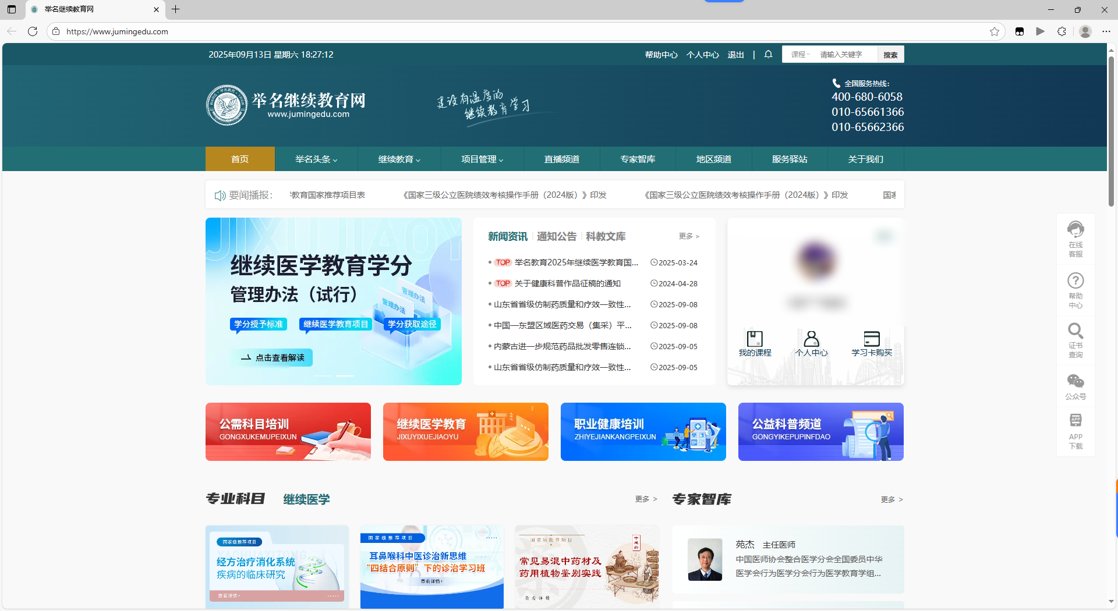The height and width of the screenshot is (611, 1118).
Task: Open the 继续医学教育 orange banner card
Action: coord(466,432)
